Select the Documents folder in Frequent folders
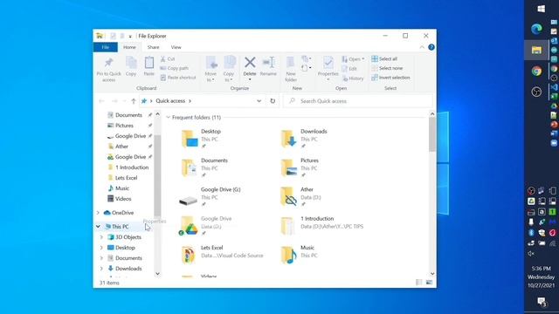The height and width of the screenshot is (314, 559). point(204,167)
